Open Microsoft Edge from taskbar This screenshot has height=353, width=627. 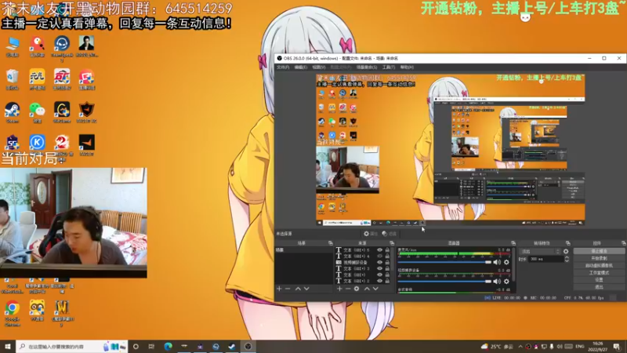(168, 346)
